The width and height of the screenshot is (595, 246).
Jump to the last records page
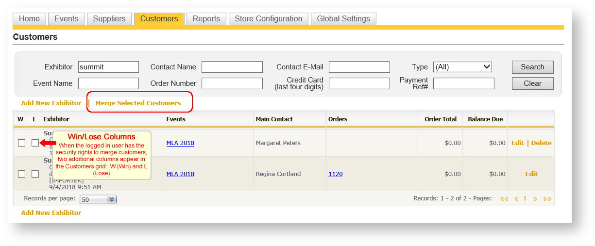pyautogui.click(x=547, y=199)
